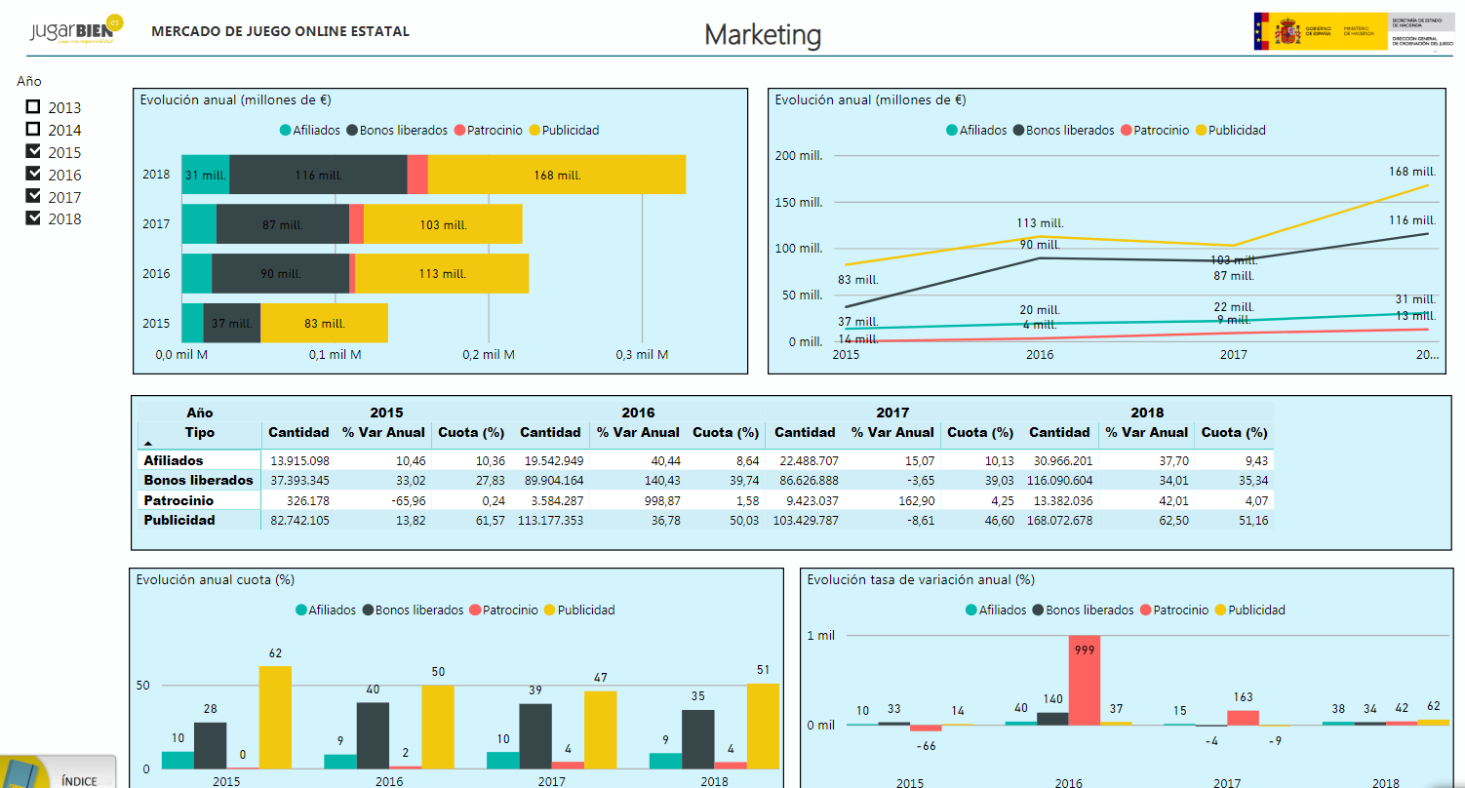Click the Afiliados legend dot in the stacked bar chart

[285, 131]
